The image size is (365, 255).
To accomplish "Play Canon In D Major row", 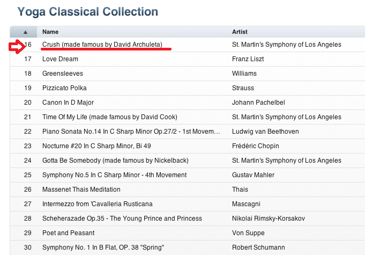I will (68, 103).
